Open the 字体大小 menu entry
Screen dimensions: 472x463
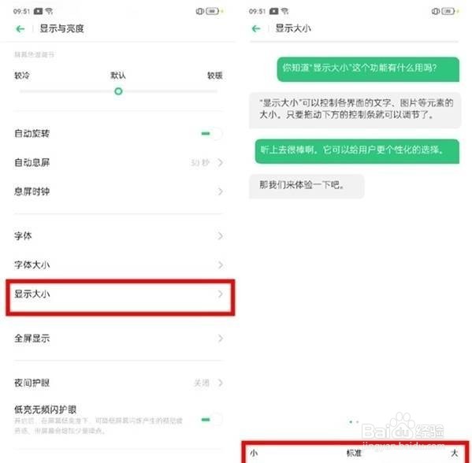pyautogui.click(x=119, y=265)
